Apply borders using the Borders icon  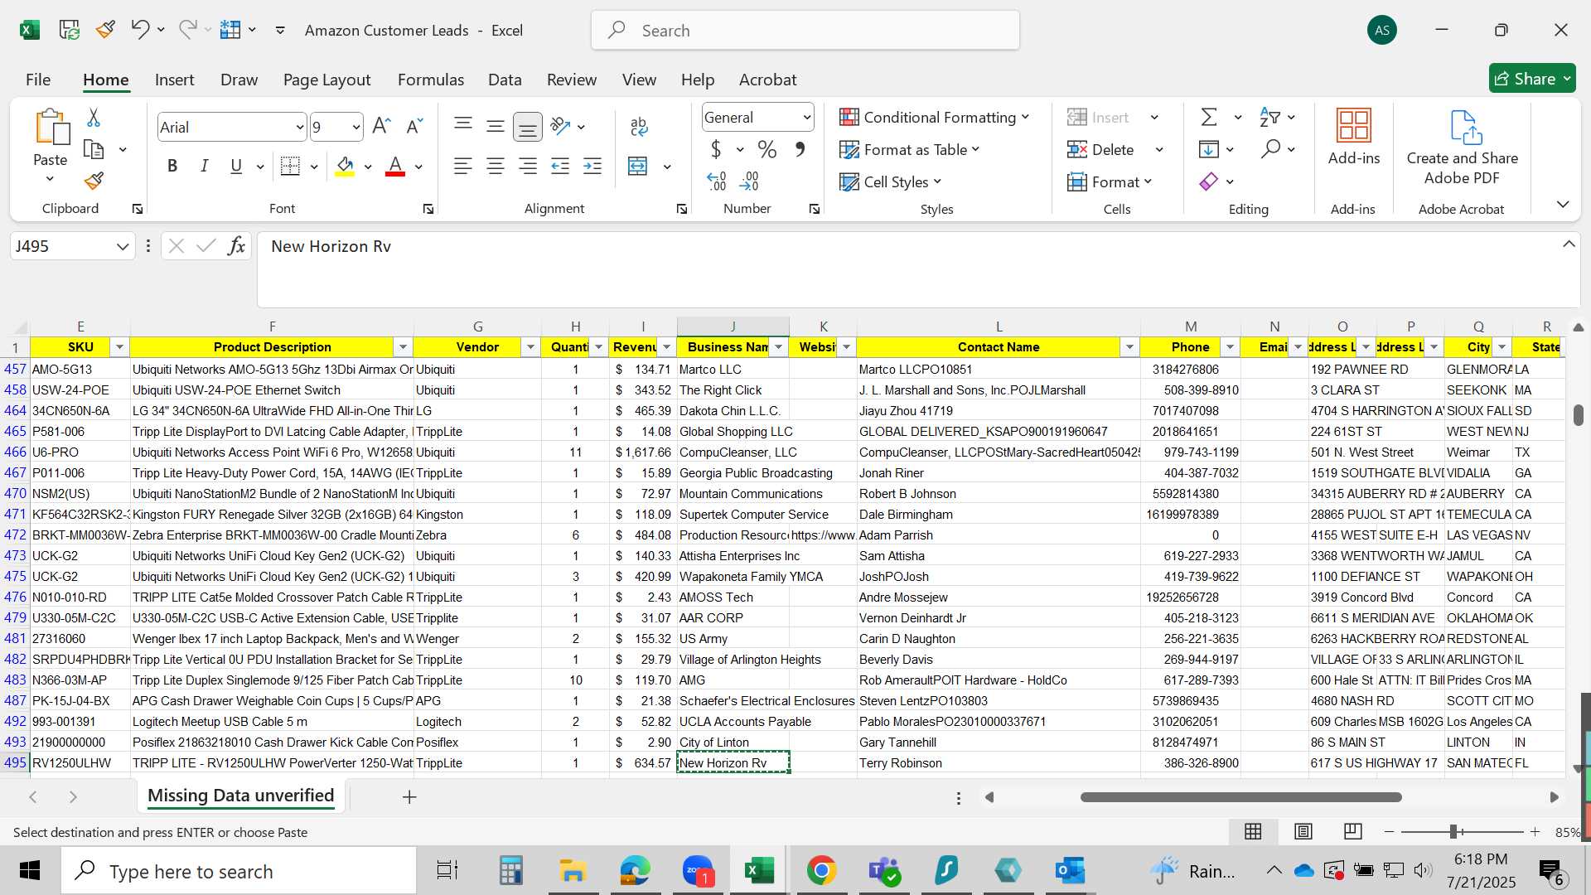pyautogui.click(x=290, y=166)
